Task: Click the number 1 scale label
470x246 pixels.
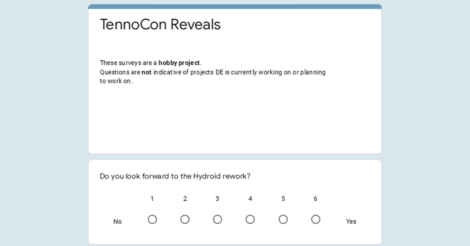Action: coord(152,199)
